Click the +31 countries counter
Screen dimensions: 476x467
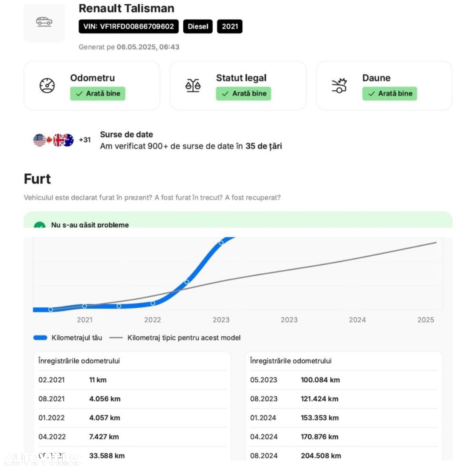click(x=85, y=140)
